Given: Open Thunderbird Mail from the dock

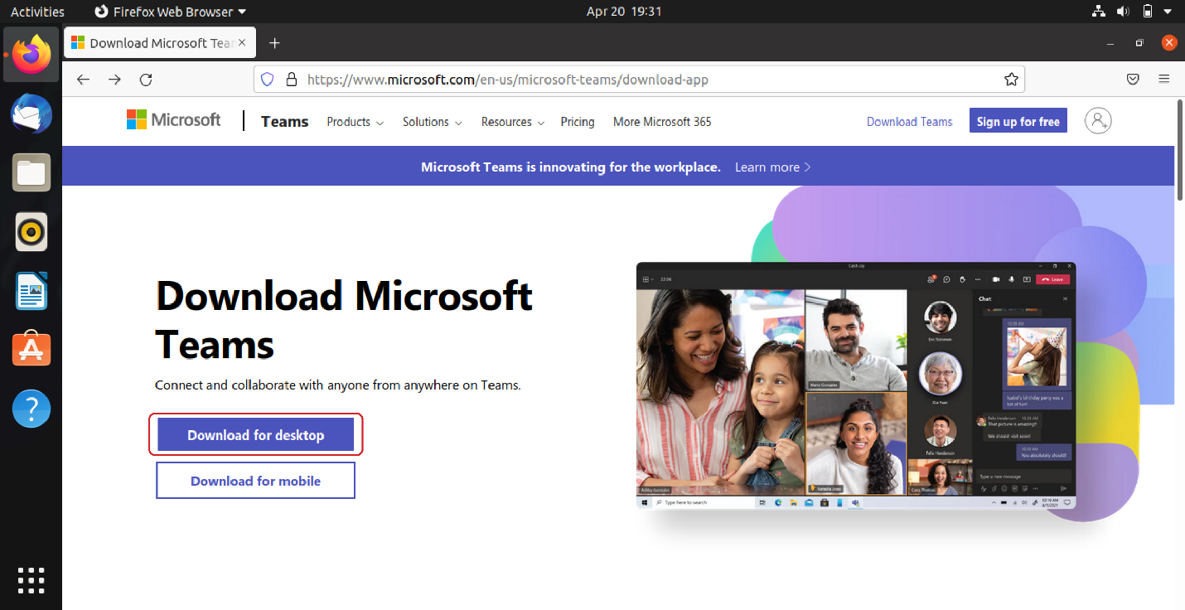Looking at the screenshot, I should (x=31, y=114).
